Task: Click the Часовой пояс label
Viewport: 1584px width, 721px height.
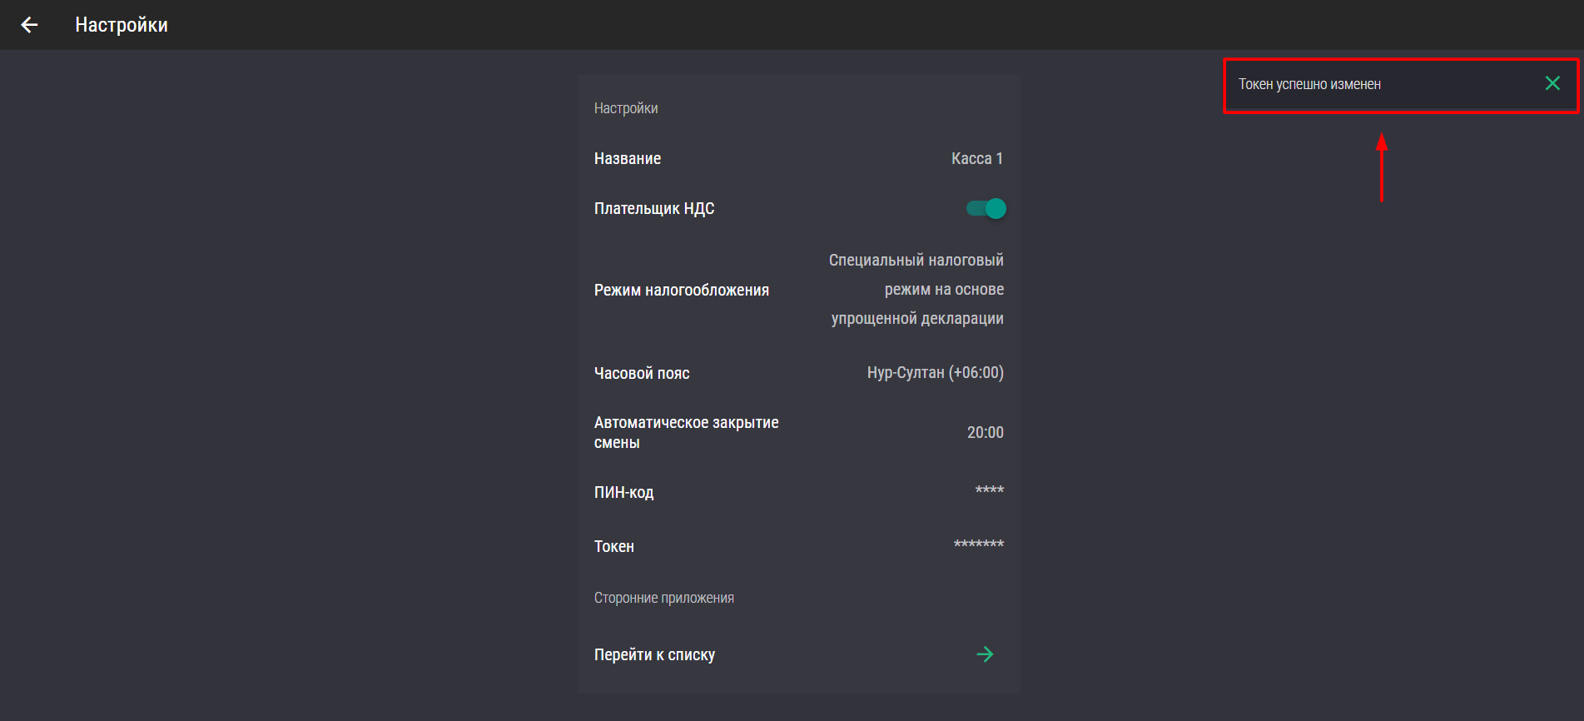Action: [642, 373]
